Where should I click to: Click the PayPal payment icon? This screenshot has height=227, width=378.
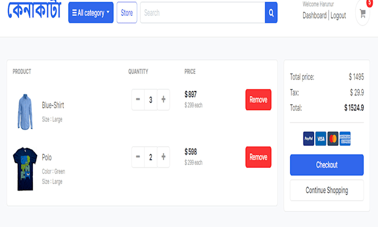click(309, 139)
